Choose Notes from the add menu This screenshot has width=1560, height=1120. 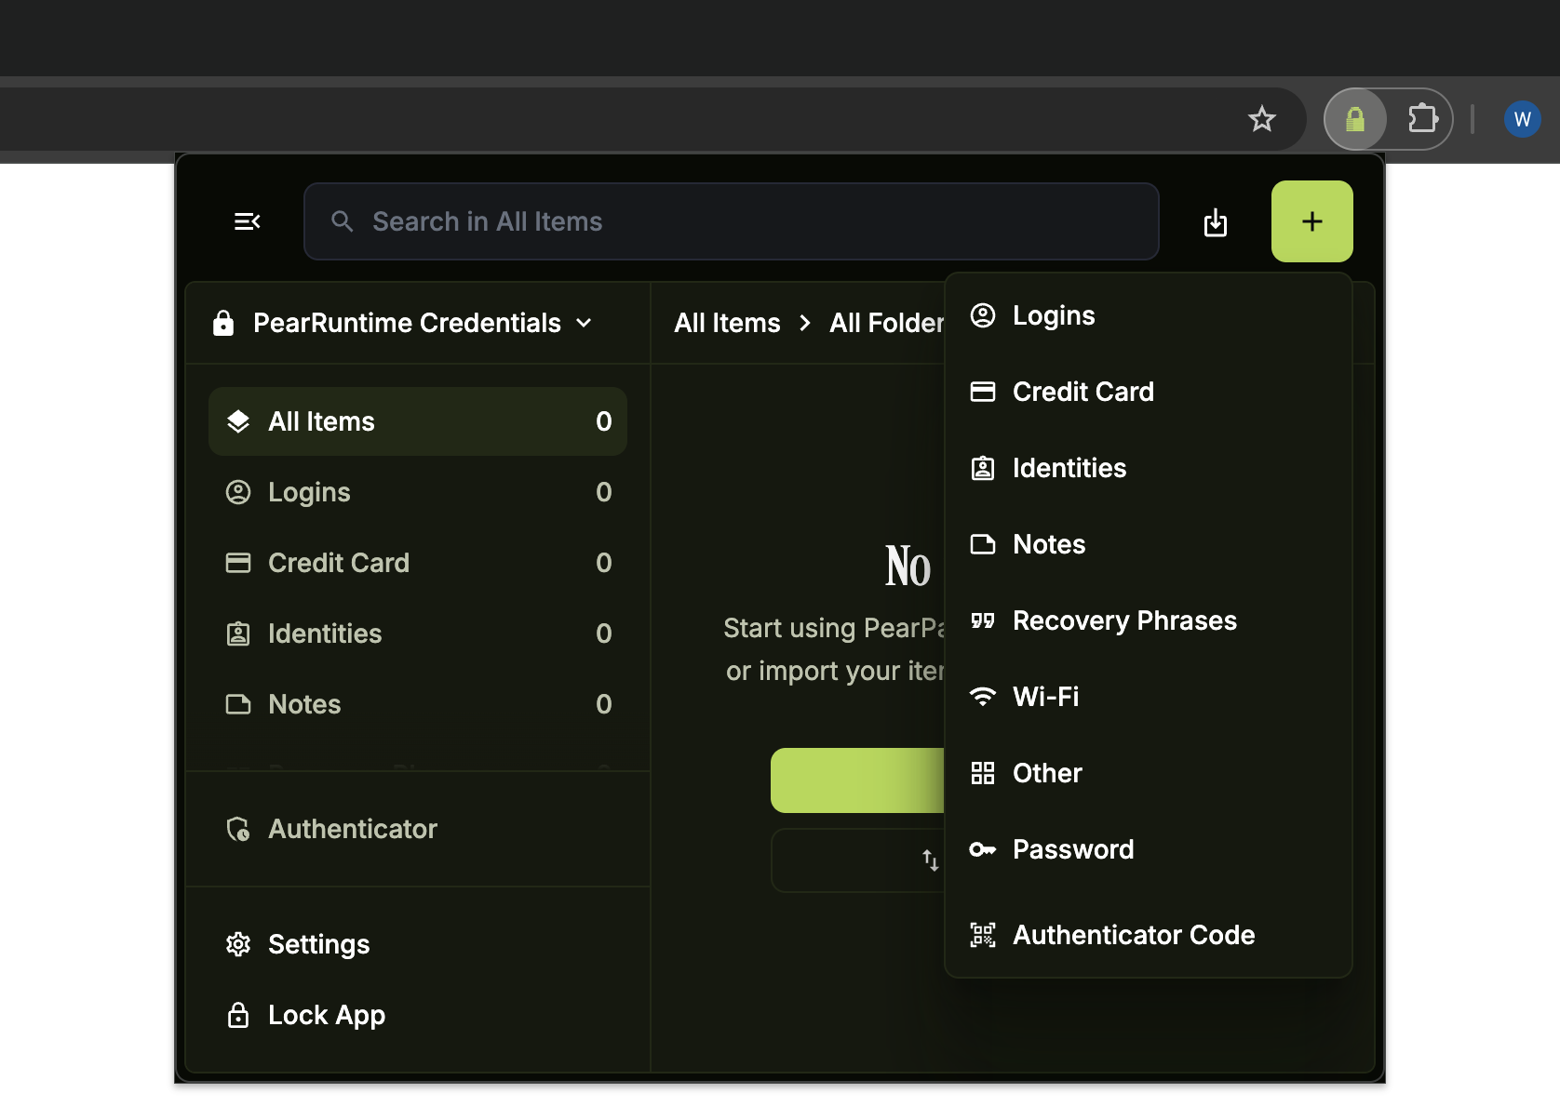pyautogui.click(x=1148, y=544)
